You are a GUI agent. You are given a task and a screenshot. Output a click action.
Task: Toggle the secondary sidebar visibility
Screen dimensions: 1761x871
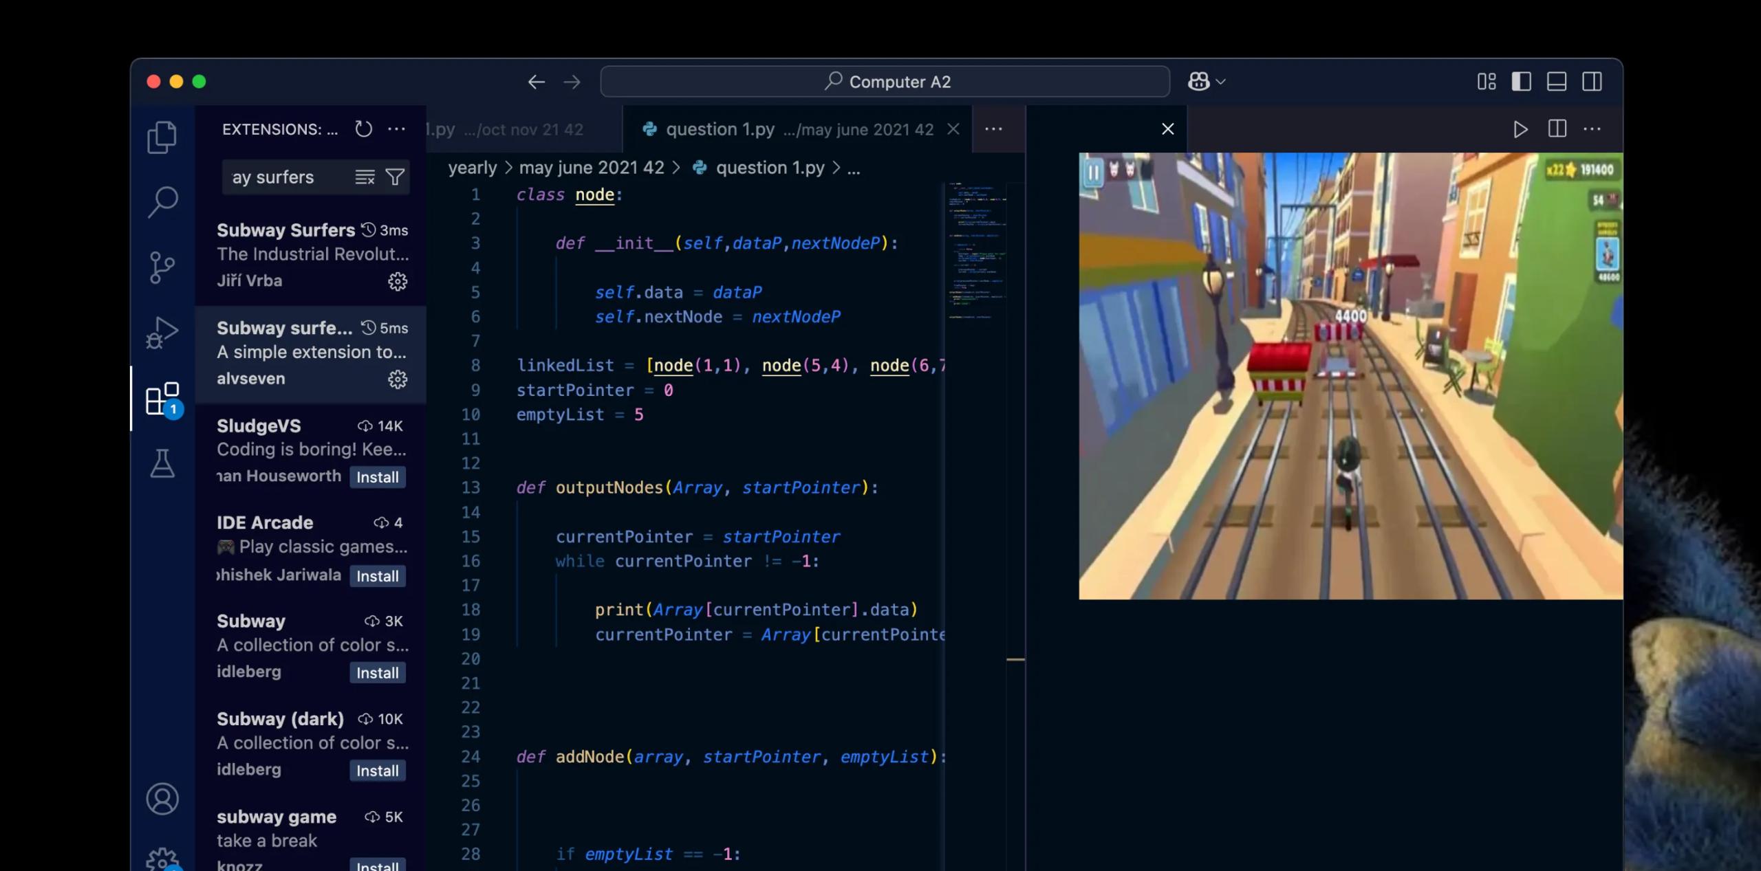coord(1592,81)
